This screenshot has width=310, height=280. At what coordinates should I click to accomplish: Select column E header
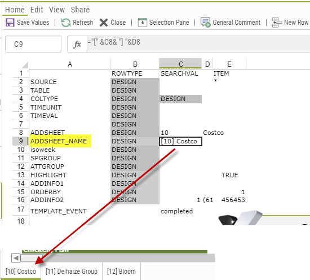click(229, 64)
